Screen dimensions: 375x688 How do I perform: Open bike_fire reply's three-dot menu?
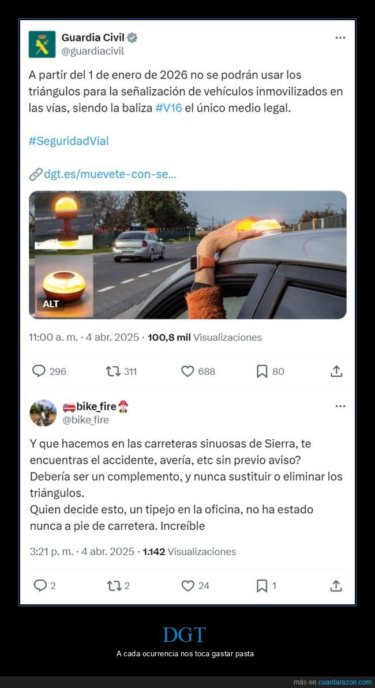(x=340, y=407)
